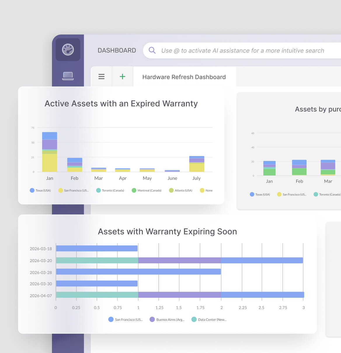The image size is (341, 353).
Task: Open the DASHBOARD menu header
Action: (x=116, y=50)
